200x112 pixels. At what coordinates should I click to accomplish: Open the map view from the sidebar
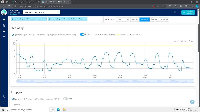[x=4, y=25]
